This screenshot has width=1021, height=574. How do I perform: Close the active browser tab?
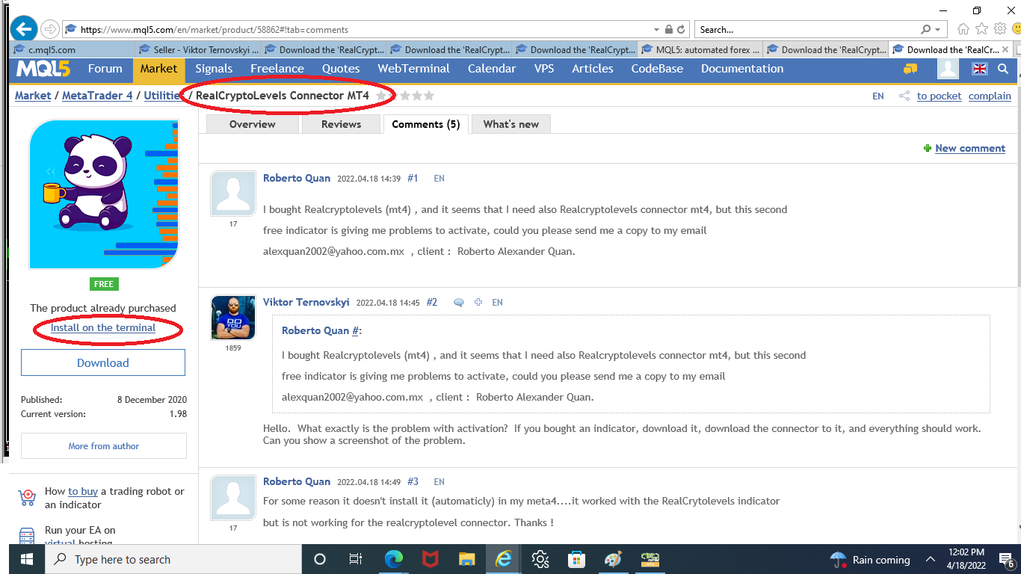tap(1006, 50)
